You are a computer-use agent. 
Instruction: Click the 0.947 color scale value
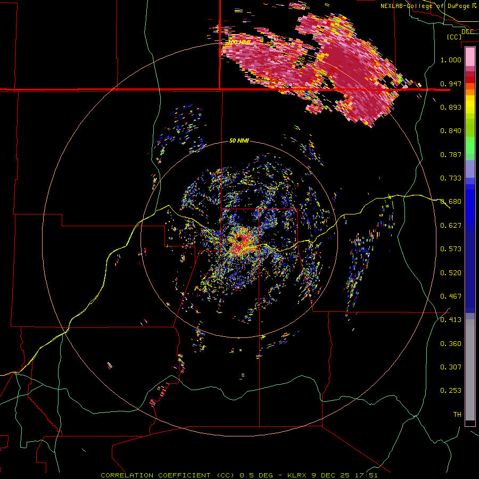[451, 84]
